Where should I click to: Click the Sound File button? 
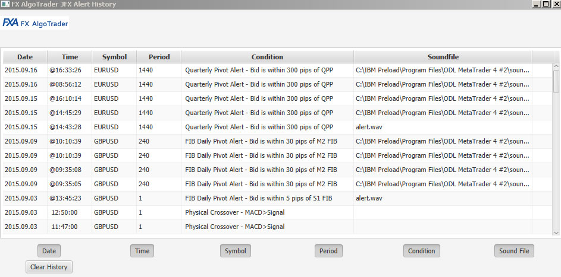513,251
